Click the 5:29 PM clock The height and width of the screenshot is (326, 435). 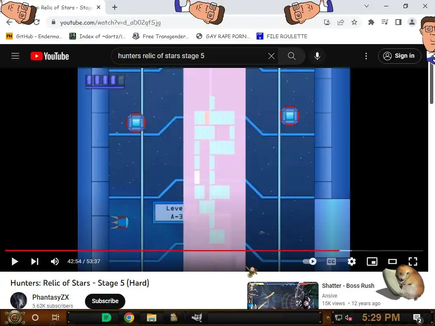point(381,318)
